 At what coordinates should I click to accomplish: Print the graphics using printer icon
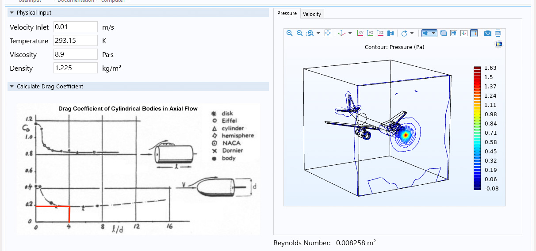click(498, 33)
